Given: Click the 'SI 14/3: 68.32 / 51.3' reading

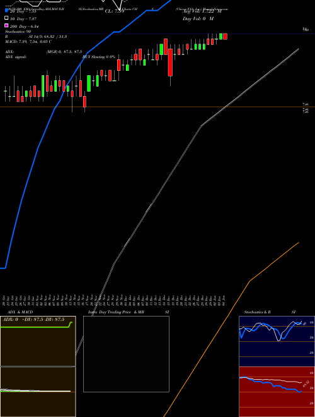Looking at the screenshot, I should click(x=48, y=37).
